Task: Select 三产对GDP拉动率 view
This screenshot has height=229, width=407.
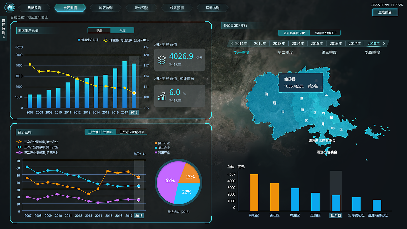Action: 132,132
